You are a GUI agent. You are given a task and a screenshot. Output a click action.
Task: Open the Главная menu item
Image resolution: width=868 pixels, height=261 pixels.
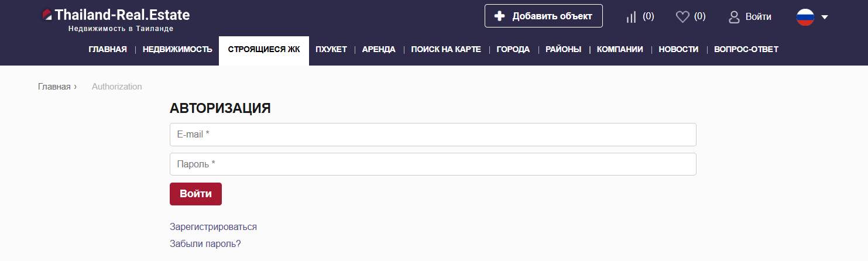click(108, 50)
